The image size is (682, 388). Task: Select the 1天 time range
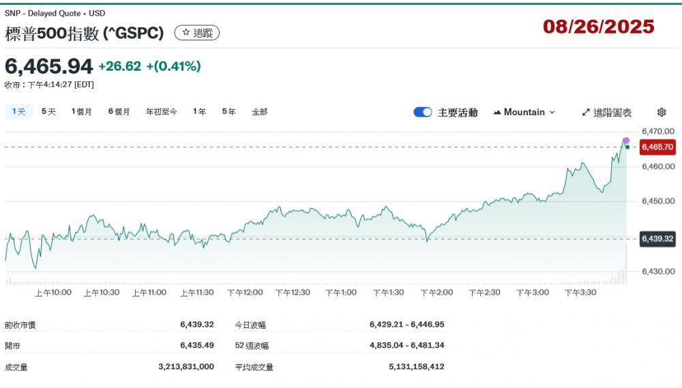(x=18, y=112)
